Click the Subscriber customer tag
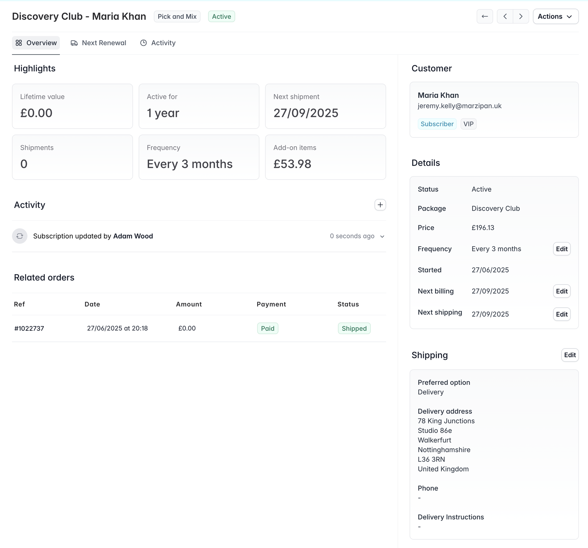588x548 pixels. (437, 124)
